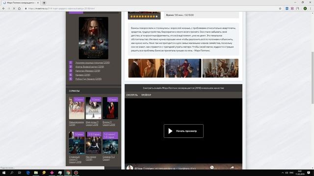Open the browser home page icon
Viewport: 314px width, 176px height.
click(x=19, y=9)
